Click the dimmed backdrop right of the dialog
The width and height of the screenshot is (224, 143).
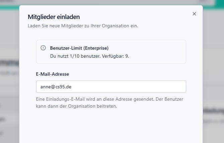pyautogui.click(x=213, y=67)
